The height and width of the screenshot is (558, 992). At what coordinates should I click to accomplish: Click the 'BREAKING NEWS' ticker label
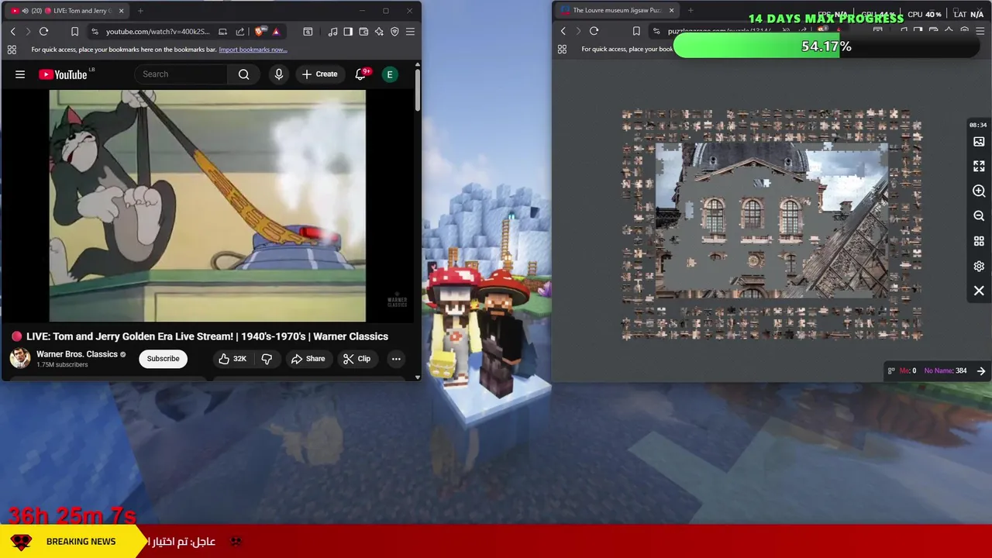coord(81,542)
